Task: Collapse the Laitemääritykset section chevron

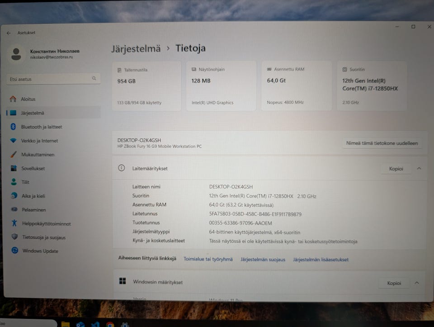Action: coord(419,168)
